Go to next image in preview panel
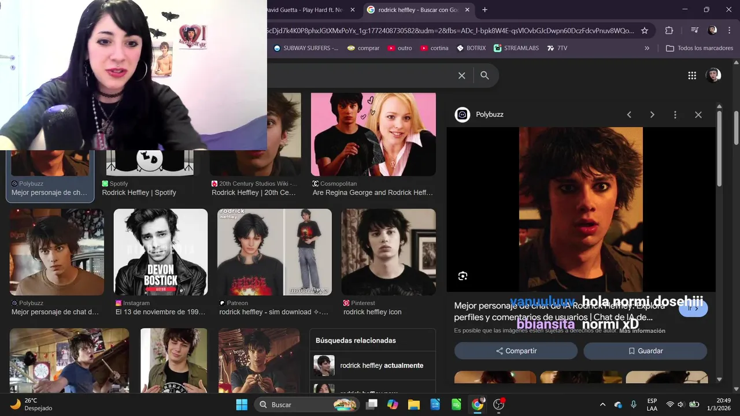This screenshot has height=416, width=740. (652, 114)
